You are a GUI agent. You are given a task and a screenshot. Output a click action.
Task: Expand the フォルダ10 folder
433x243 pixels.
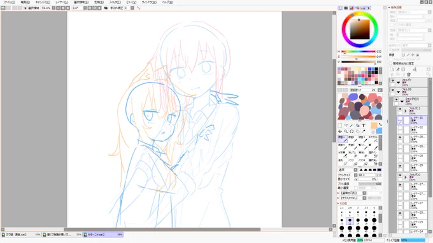tap(406, 177)
